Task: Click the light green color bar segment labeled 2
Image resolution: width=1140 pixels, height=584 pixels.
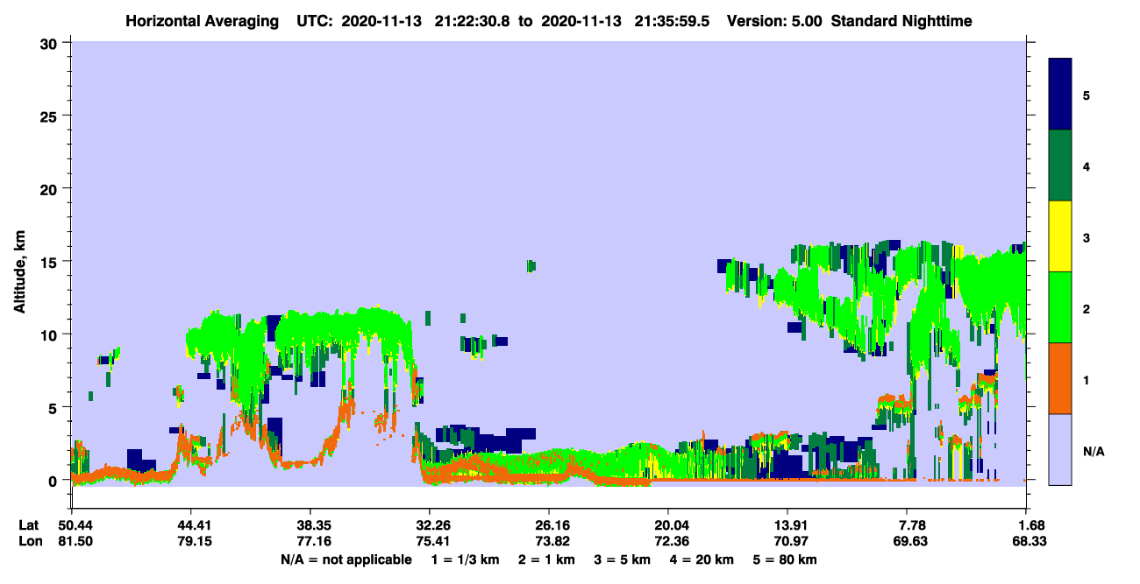Action: pyautogui.click(x=1060, y=307)
